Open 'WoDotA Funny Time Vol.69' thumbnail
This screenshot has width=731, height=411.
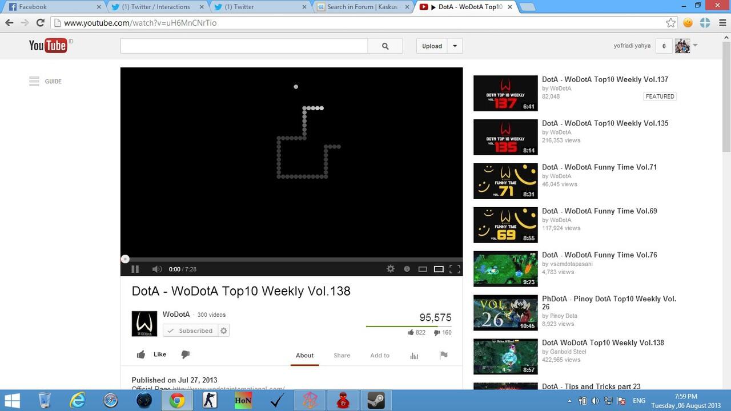(x=505, y=225)
